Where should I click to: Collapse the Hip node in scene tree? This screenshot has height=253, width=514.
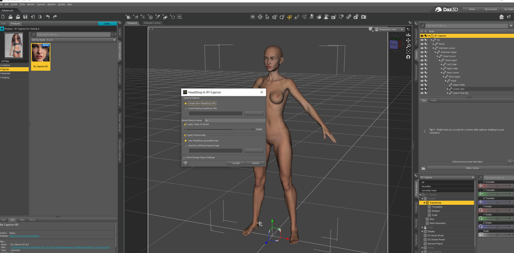432,40
